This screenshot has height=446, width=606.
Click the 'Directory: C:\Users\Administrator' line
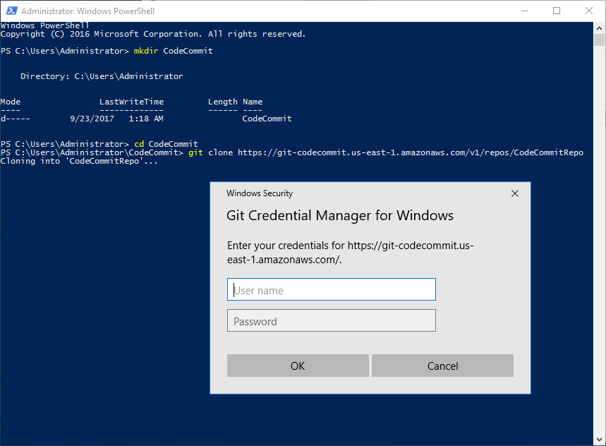[102, 76]
